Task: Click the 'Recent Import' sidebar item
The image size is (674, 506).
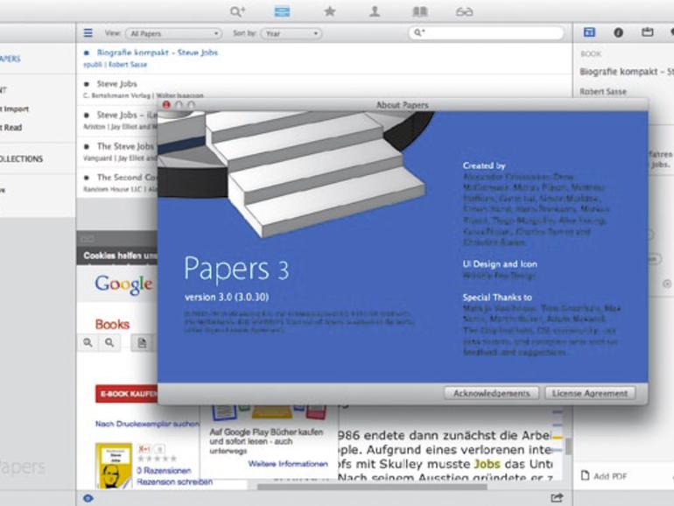Action: click(14, 109)
